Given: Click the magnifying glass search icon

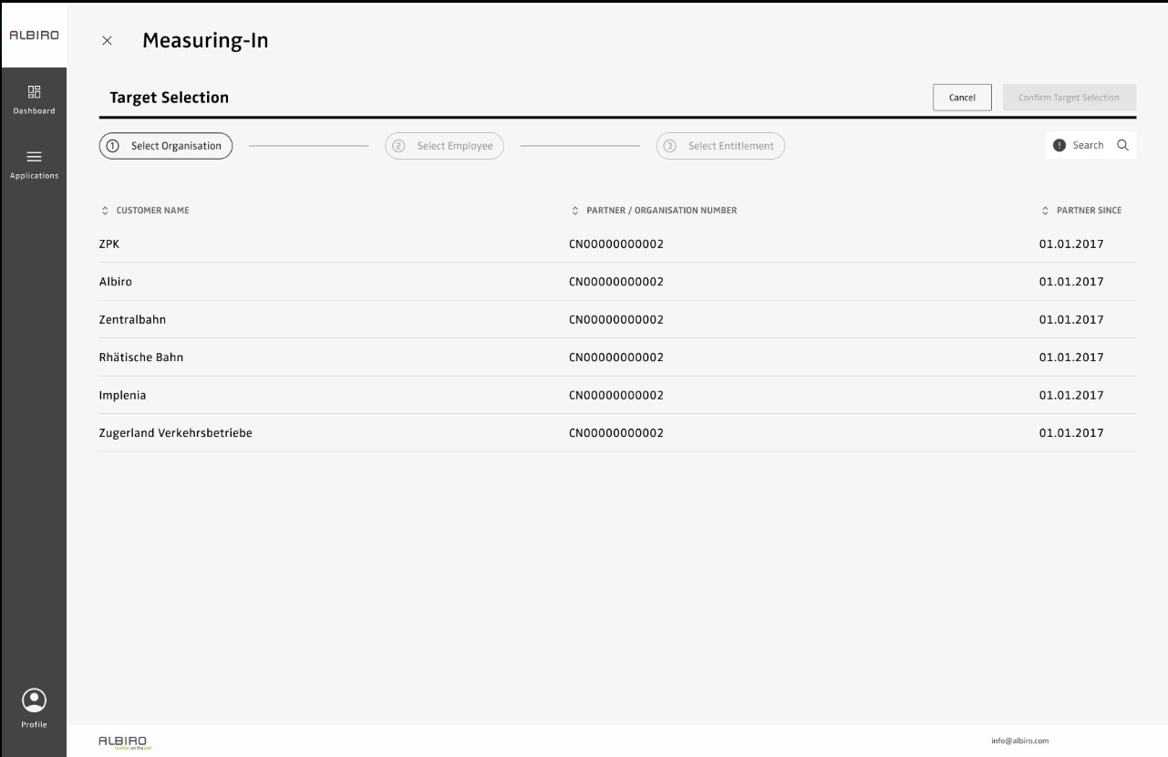Looking at the screenshot, I should (1121, 145).
